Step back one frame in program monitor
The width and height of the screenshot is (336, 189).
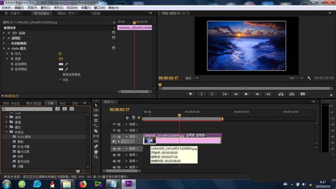pos(236,94)
